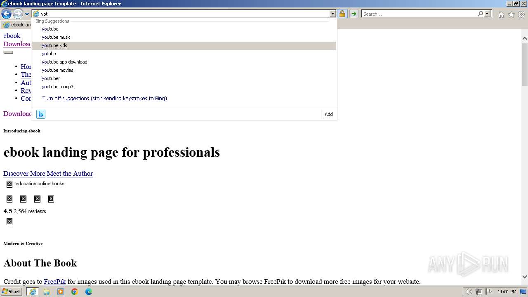Choose the 'youtube' suggestion
Viewport: 528px width, 297px height.
tap(184, 29)
